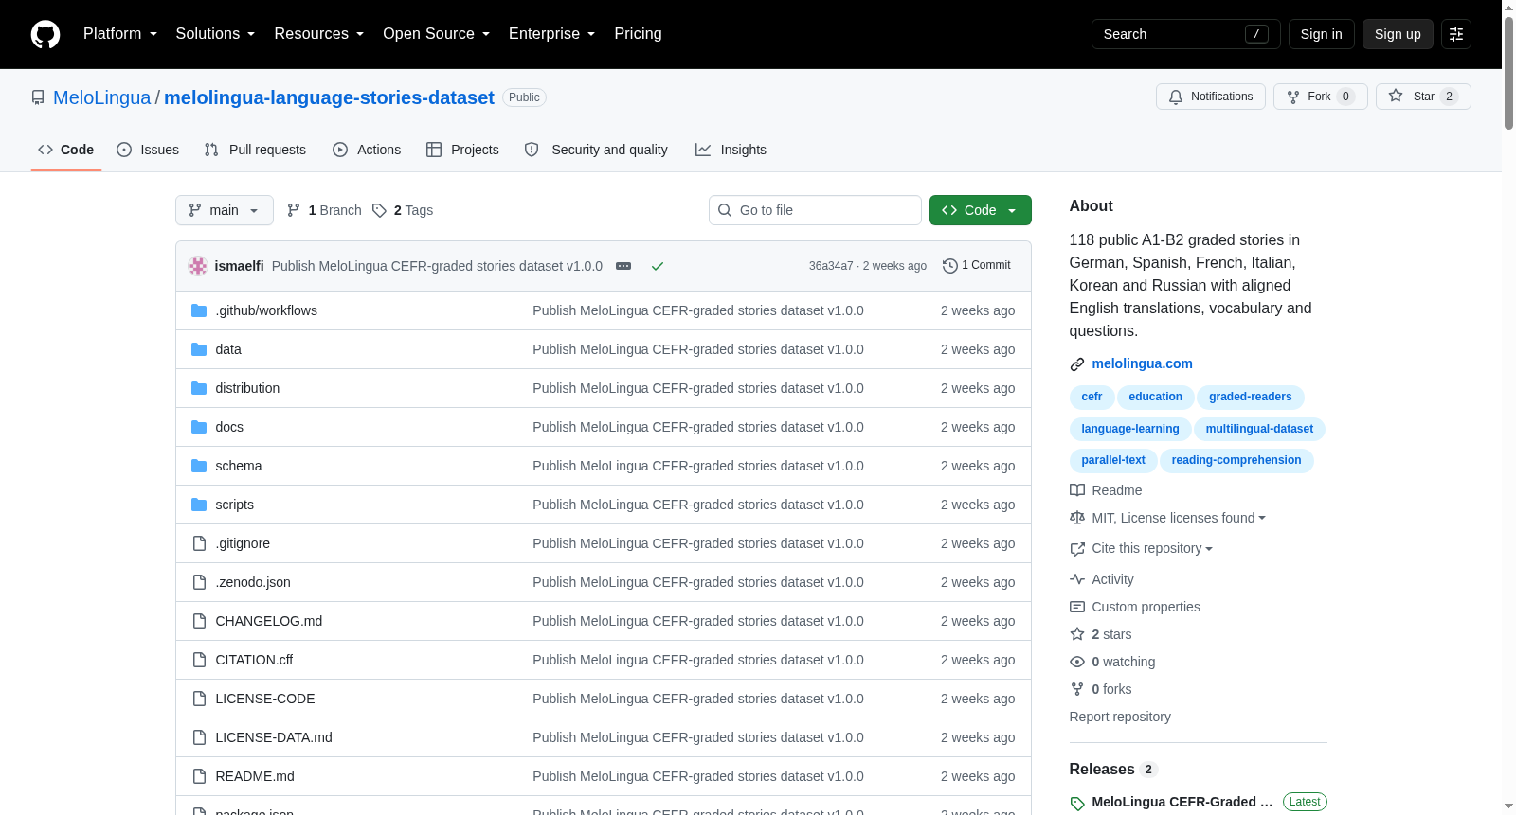Open the Pricing page

point(638,34)
